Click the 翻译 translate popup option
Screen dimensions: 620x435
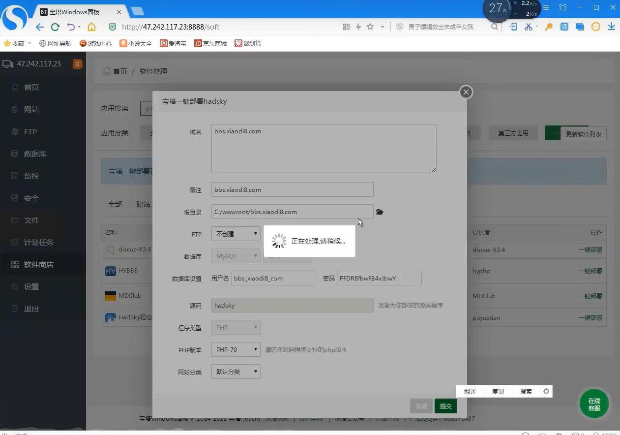[470, 391]
